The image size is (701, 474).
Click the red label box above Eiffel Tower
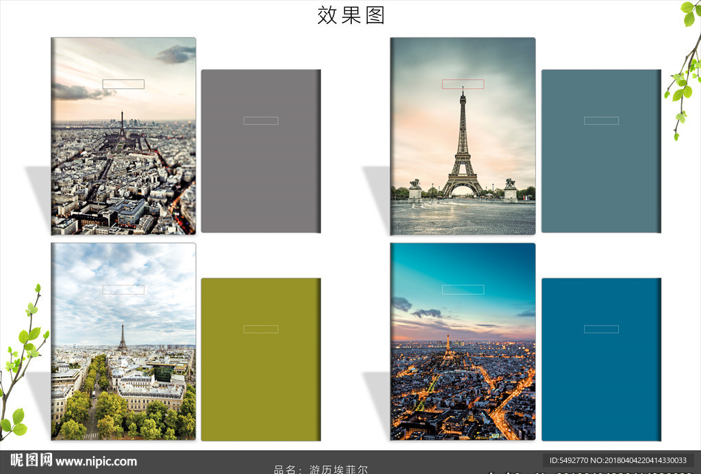pyautogui.click(x=463, y=84)
